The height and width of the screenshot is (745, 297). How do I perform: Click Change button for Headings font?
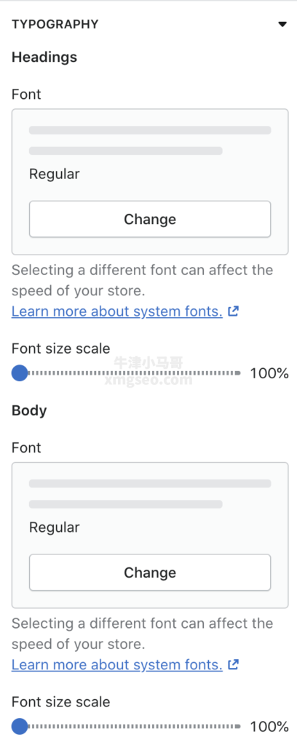pyautogui.click(x=150, y=219)
